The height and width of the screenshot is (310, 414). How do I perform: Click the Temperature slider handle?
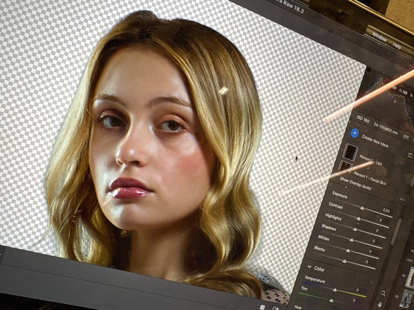tap(334, 290)
